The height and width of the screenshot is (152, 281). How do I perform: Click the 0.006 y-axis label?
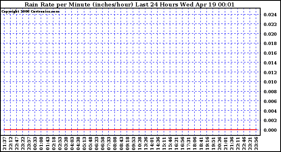click(x=270, y=101)
